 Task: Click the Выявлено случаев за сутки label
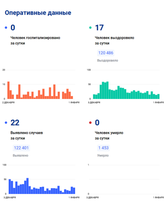click(x=27, y=136)
